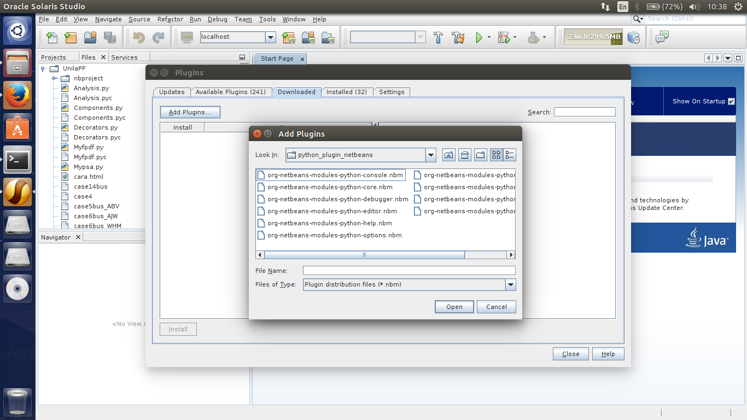The height and width of the screenshot is (420, 747).
Task: Switch to the Projects panel tab
Action: (54, 57)
